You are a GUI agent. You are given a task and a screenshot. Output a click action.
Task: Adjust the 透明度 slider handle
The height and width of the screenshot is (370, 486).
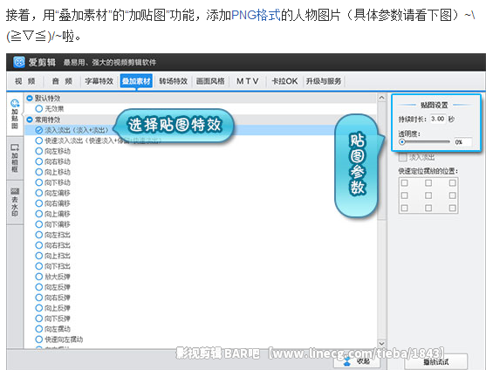pyautogui.click(x=402, y=142)
